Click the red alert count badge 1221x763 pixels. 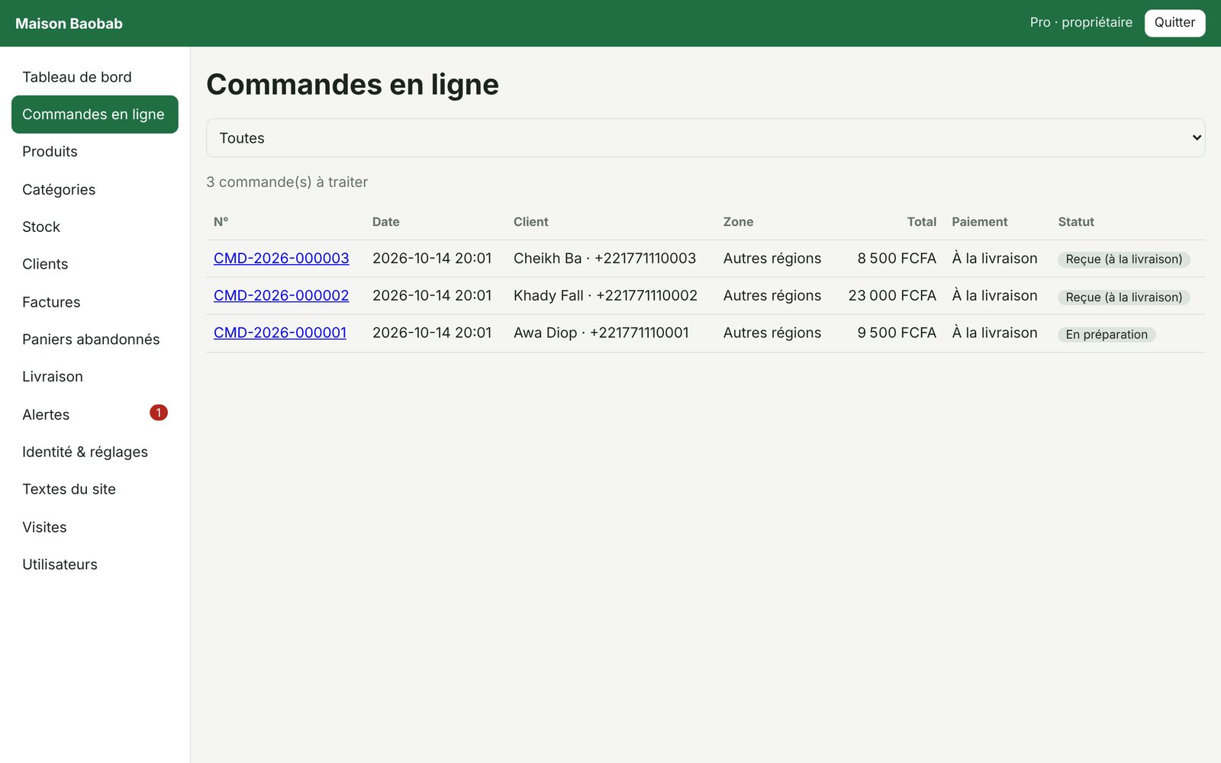159,413
